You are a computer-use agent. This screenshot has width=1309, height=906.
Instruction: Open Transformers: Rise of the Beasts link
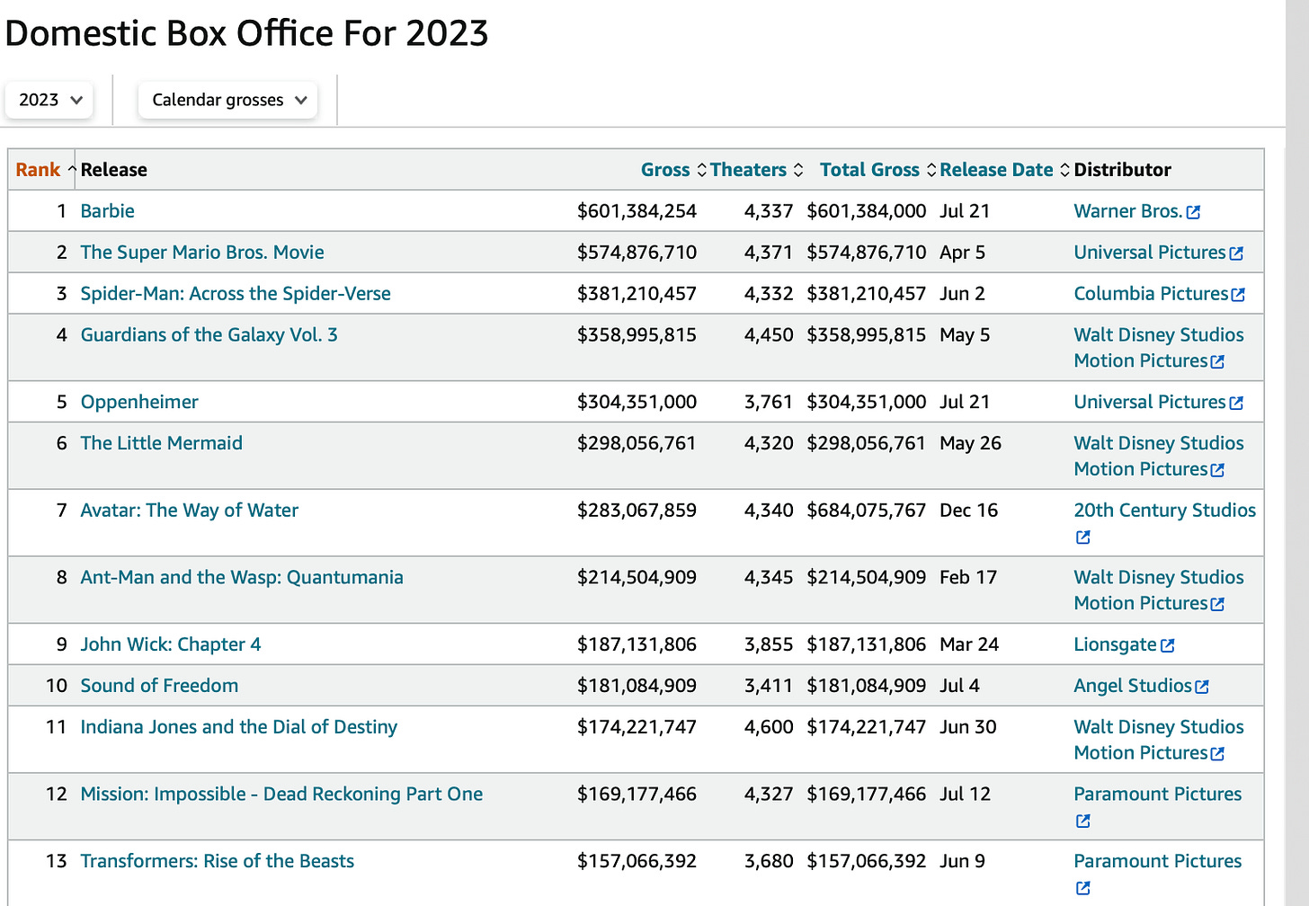[x=217, y=861]
